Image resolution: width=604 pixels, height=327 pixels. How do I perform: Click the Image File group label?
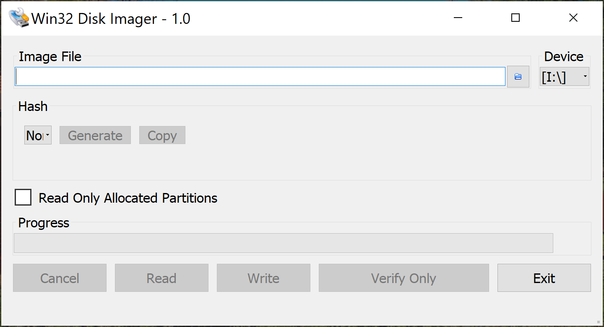point(50,57)
